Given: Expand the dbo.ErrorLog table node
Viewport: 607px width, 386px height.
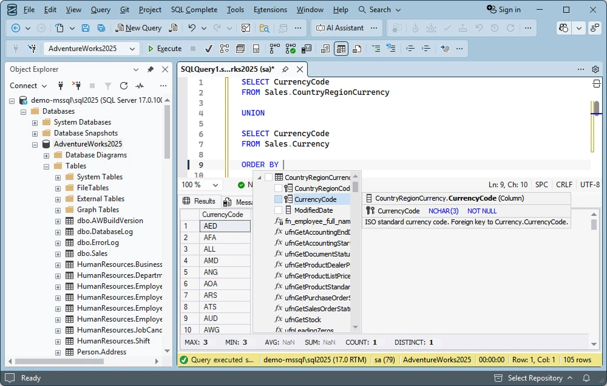Looking at the screenshot, I should (x=58, y=243).
